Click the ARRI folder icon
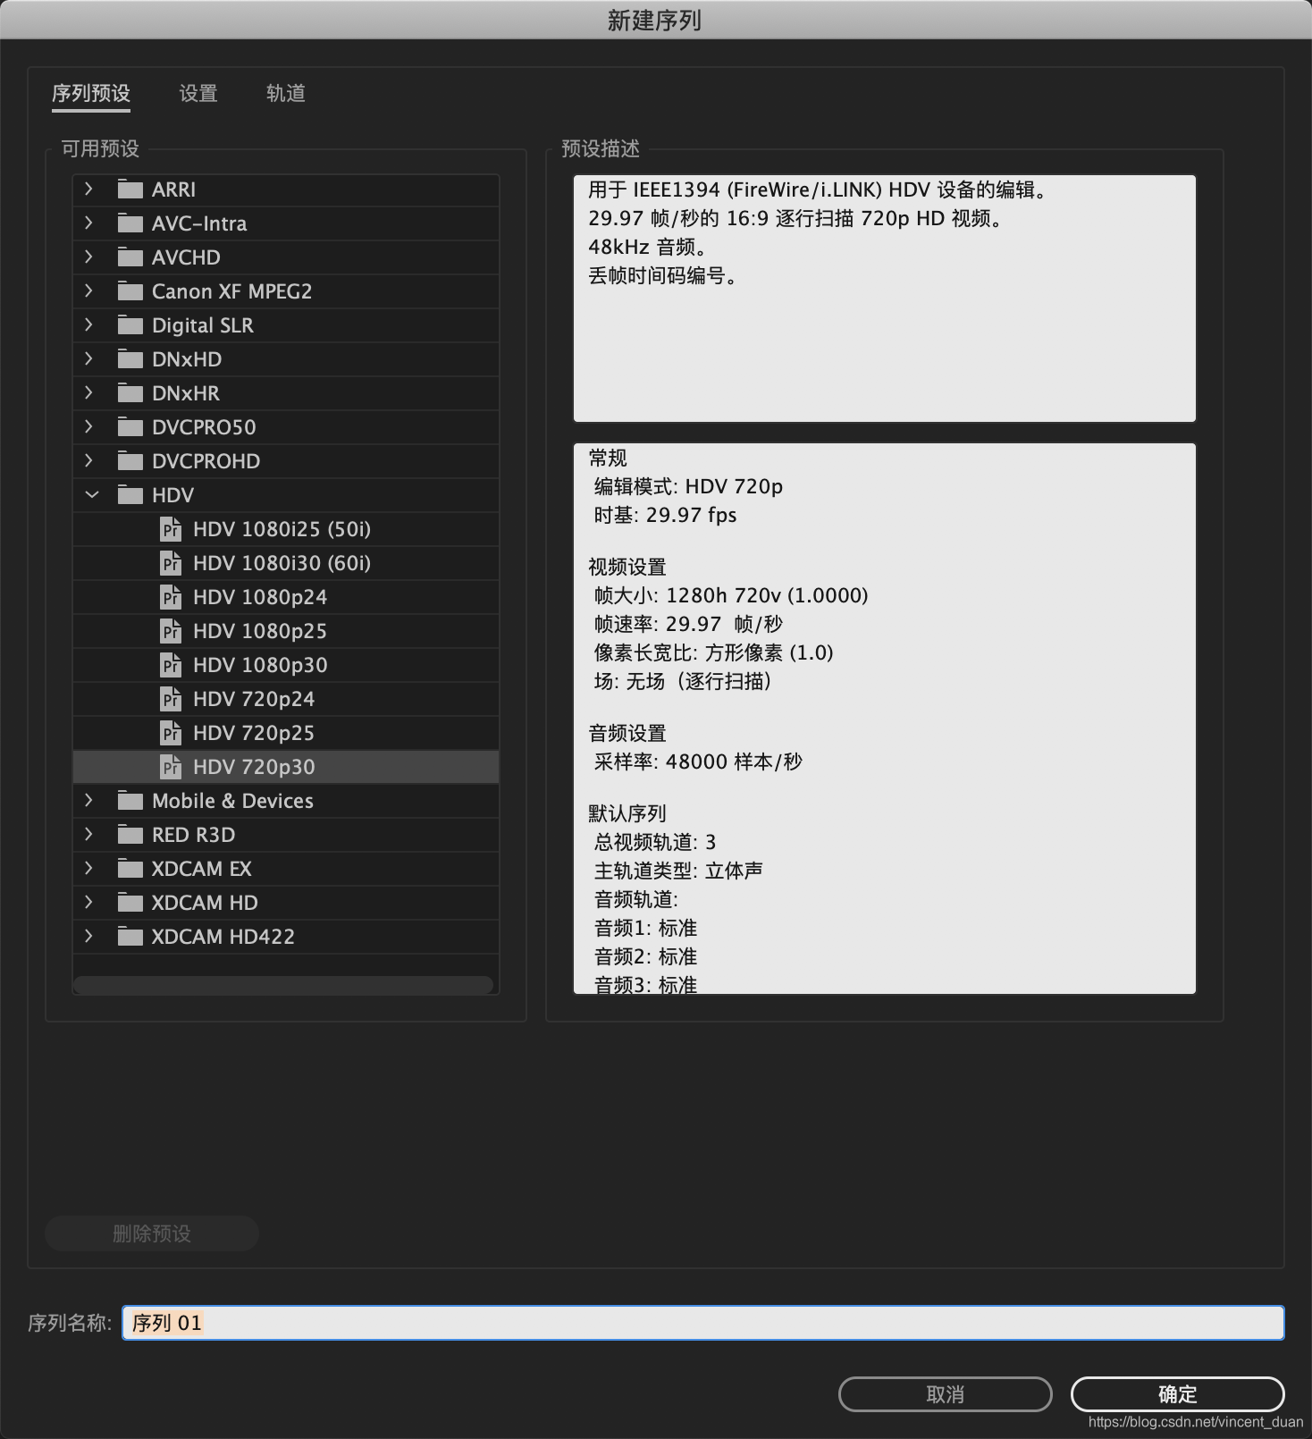The image size is (1312, 1439). pyautogui.click(x=130, y=189)
